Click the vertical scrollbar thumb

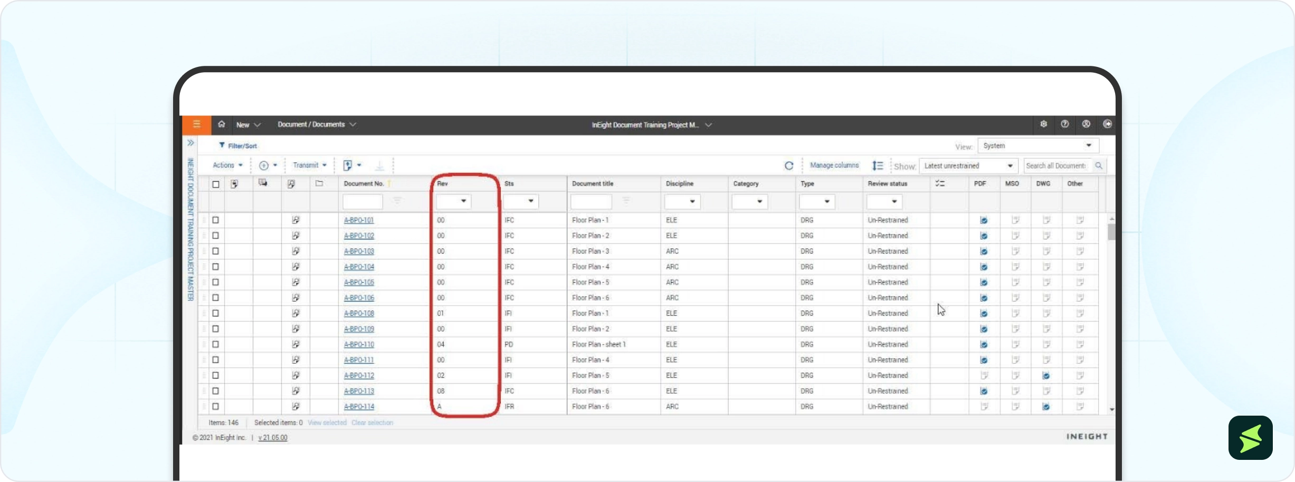(x=1111, y=232)
